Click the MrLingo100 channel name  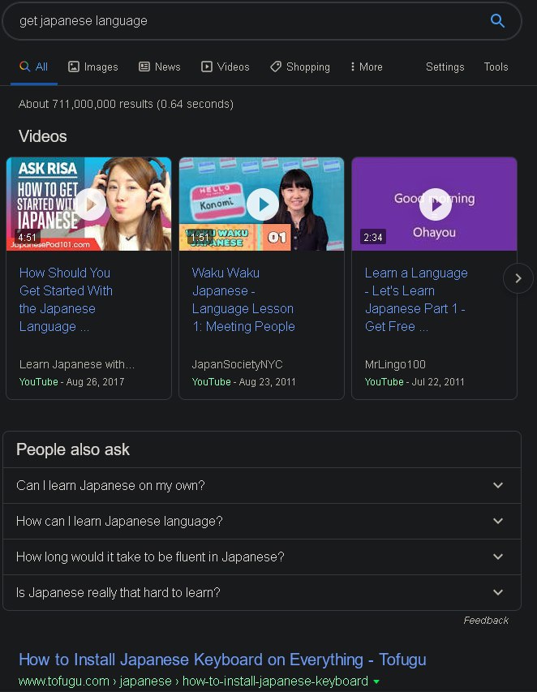[395, 364]
